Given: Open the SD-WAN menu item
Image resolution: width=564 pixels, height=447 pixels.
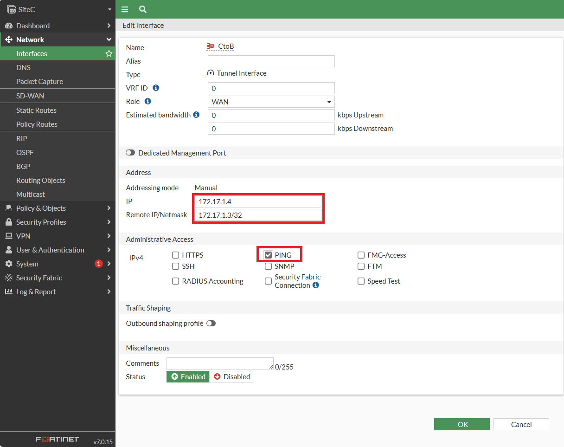Looking at the screenshot, I should pyautogui.click(x=58, y=96).
